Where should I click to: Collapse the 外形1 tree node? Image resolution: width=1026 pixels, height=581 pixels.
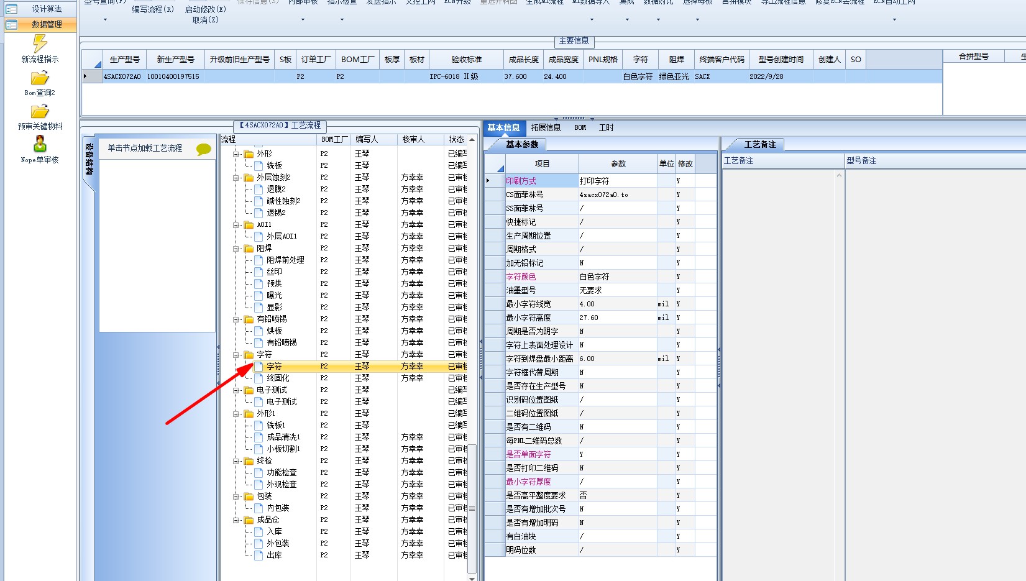236,413
